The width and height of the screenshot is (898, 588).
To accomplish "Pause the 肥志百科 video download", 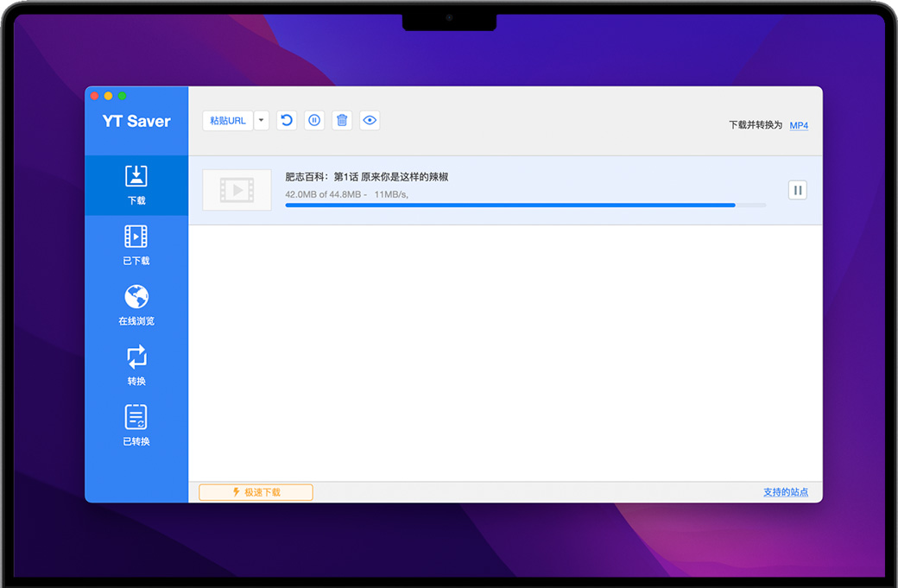I will pyautogui.click(x=798, y=190).
